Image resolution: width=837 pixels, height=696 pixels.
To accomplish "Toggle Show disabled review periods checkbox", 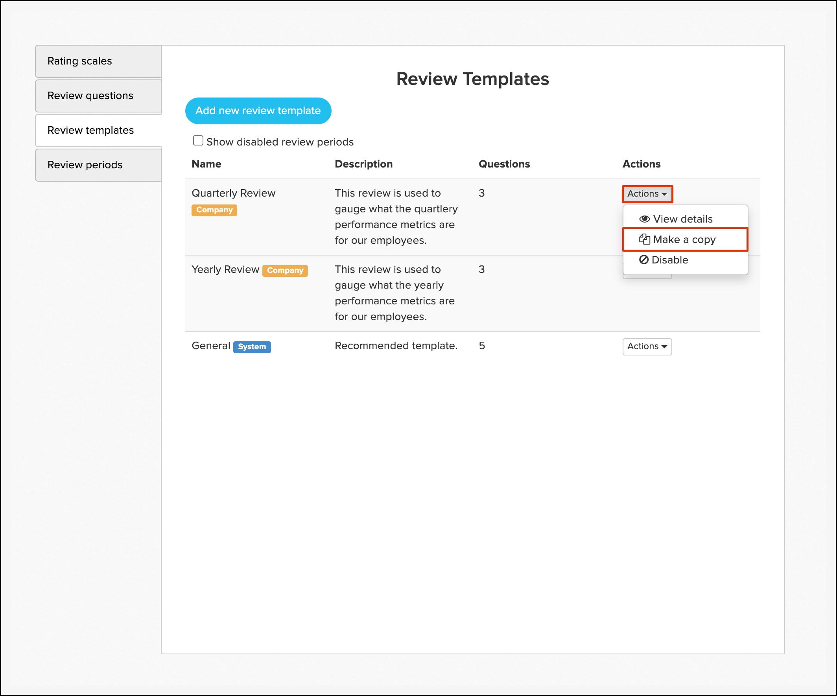I will pyautogui.click(x=198, y=141).
